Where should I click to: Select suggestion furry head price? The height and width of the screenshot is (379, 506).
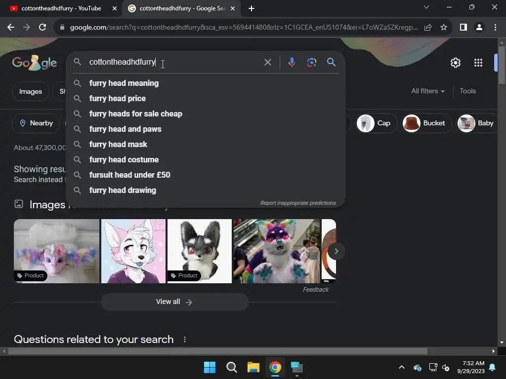[x=206, y=98]
